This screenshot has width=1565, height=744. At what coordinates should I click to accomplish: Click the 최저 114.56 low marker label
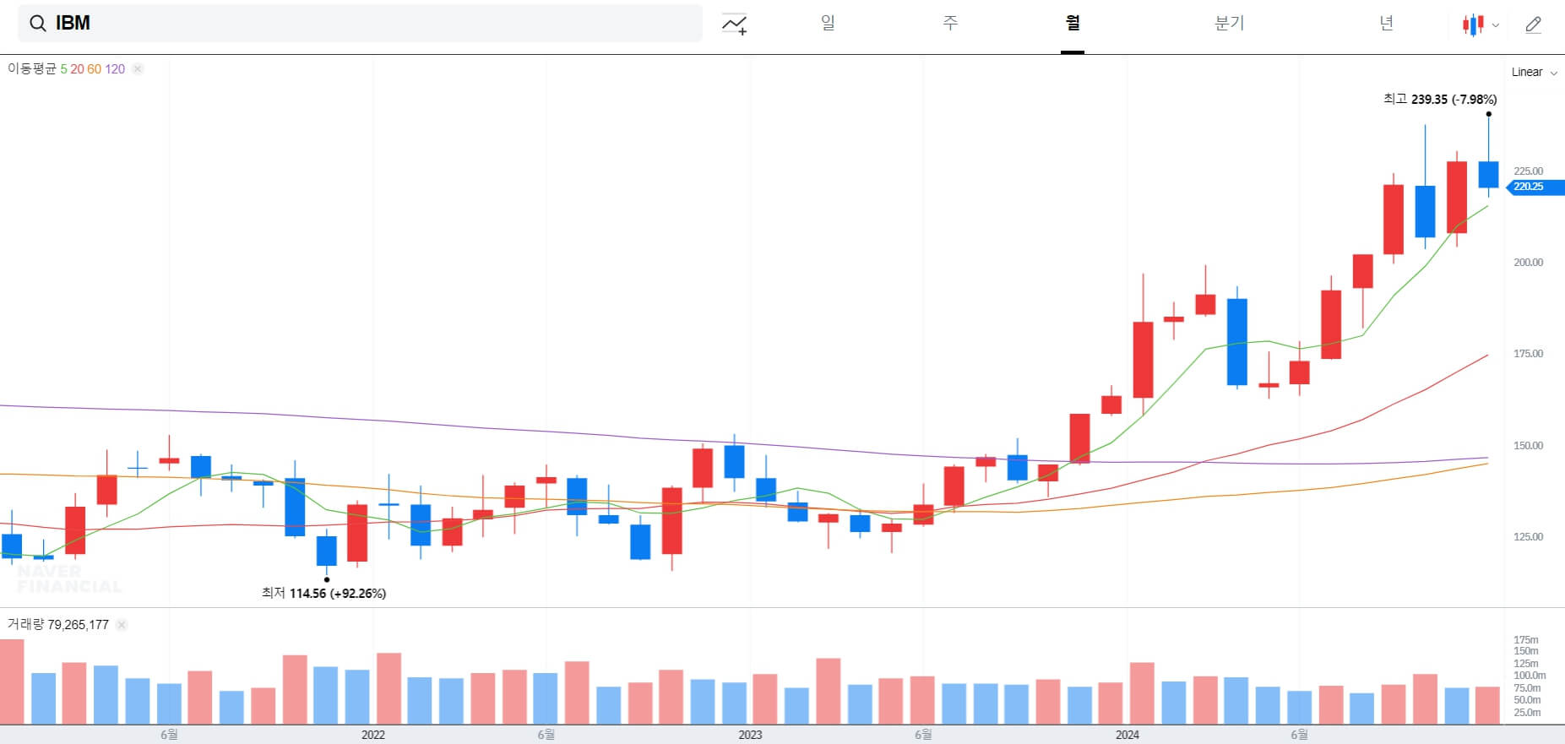tap(323, 593)
